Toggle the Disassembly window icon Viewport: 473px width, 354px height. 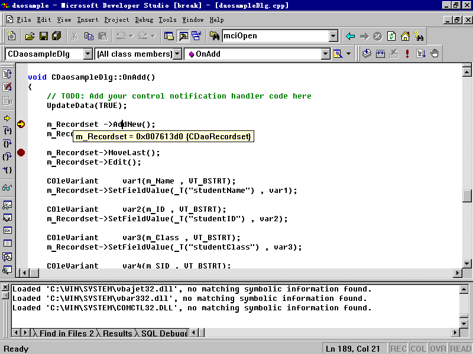pyautogui.click(x=7, y=270)
